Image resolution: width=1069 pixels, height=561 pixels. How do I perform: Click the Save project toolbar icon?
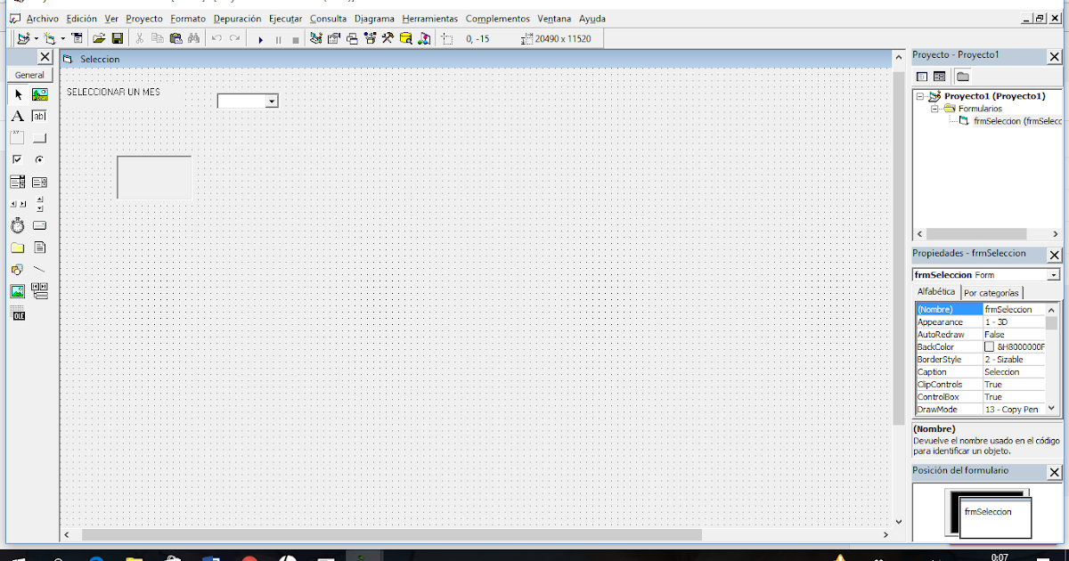118,37
